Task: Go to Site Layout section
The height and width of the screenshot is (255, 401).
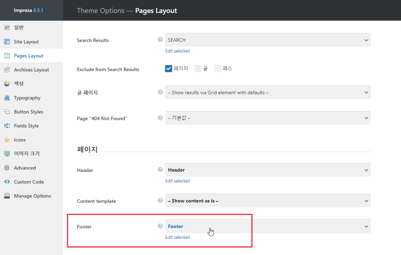Action: (31, 41)
